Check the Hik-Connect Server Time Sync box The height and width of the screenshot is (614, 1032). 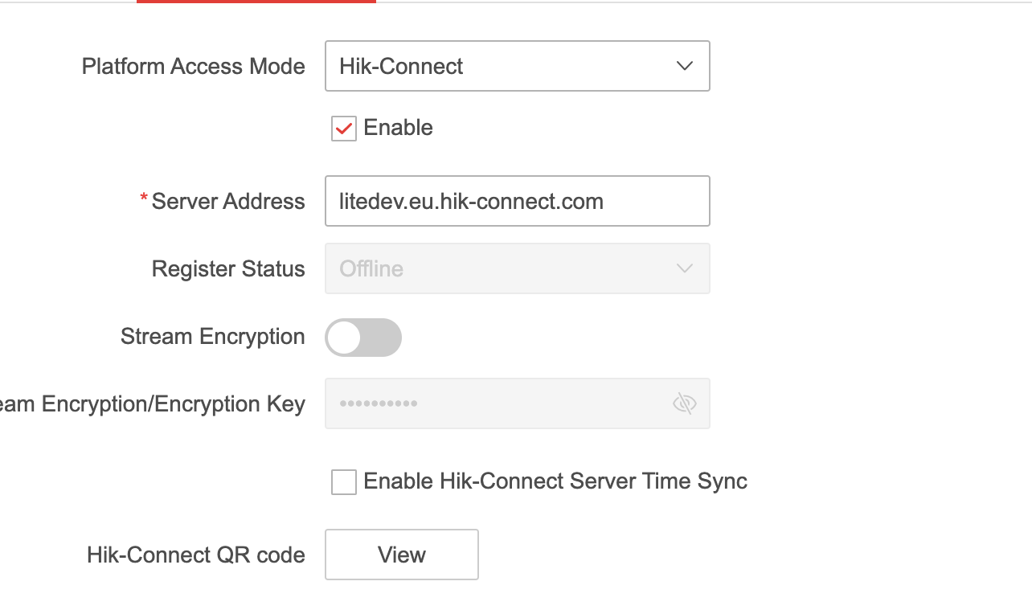coord(344,482)
